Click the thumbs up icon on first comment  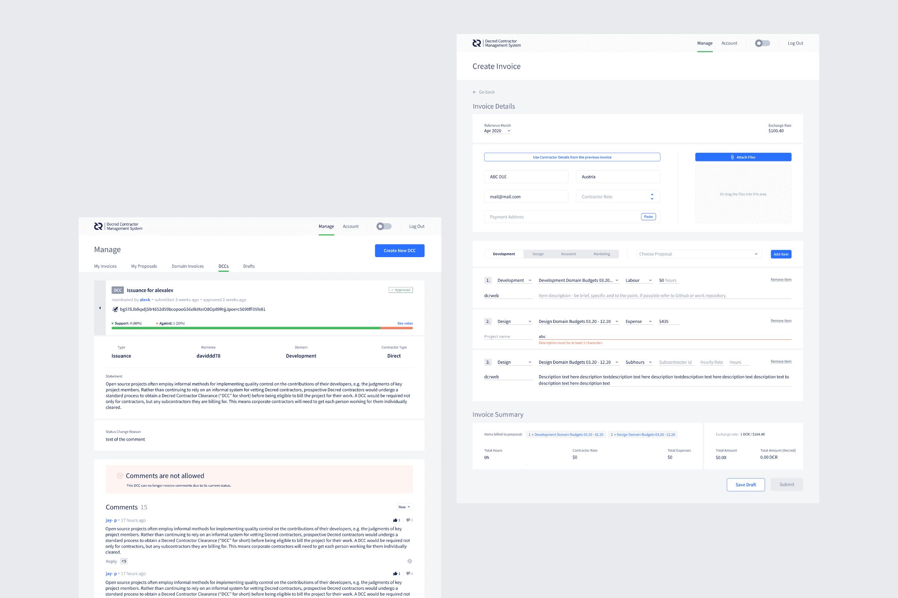(395, 520)
